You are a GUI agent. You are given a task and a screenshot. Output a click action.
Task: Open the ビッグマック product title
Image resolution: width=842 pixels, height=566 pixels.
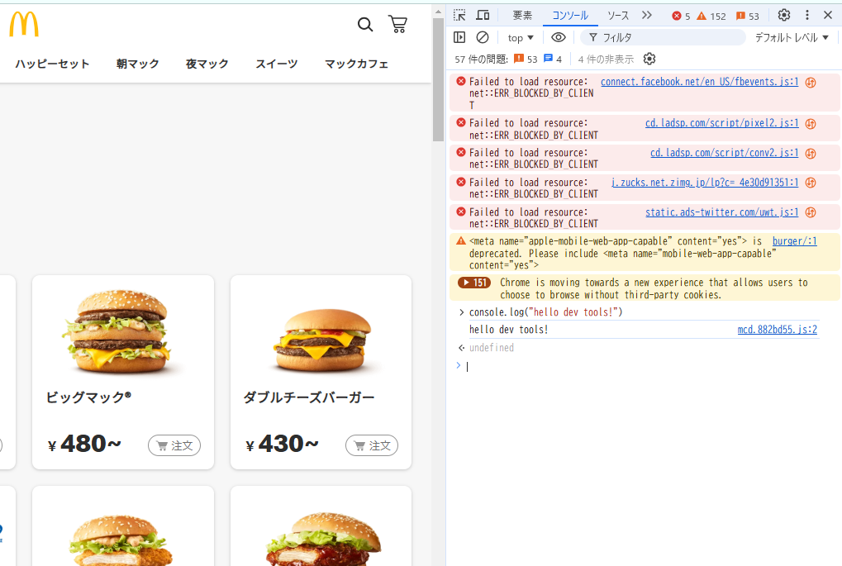(x=88, y=397)
